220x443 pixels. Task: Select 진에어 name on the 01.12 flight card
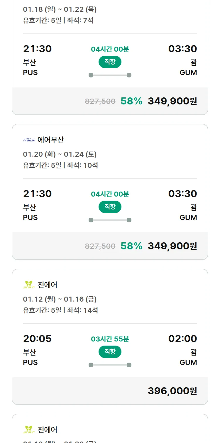[48, 285]
